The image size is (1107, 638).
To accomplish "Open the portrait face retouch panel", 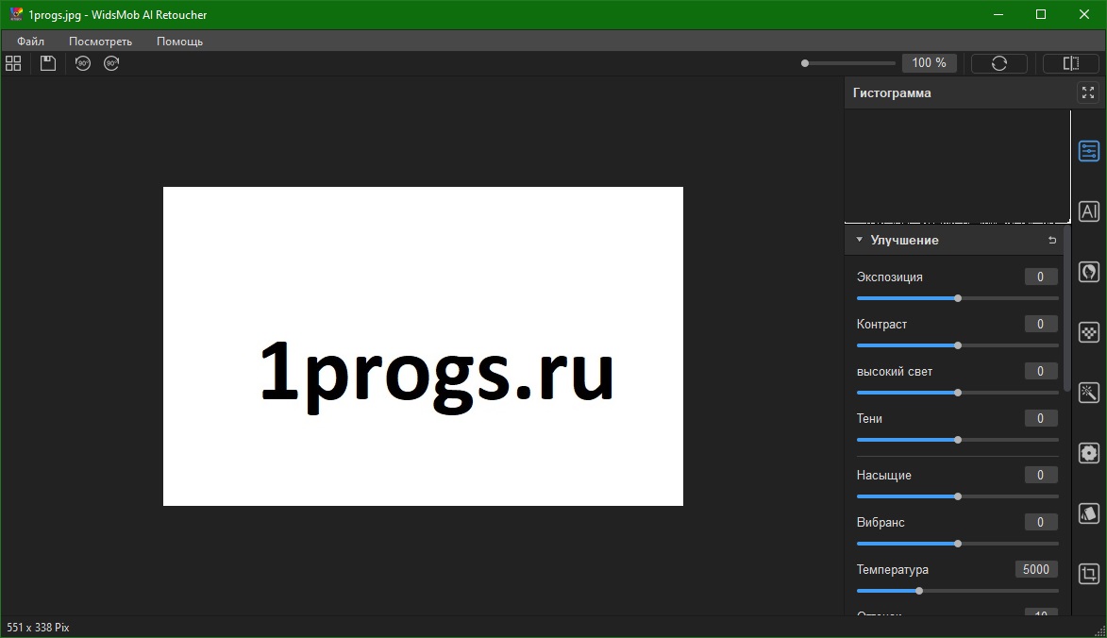I will click(1089, 272).
